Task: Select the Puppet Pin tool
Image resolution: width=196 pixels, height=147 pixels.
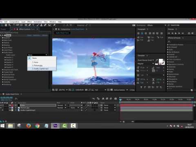Action: 54,25
